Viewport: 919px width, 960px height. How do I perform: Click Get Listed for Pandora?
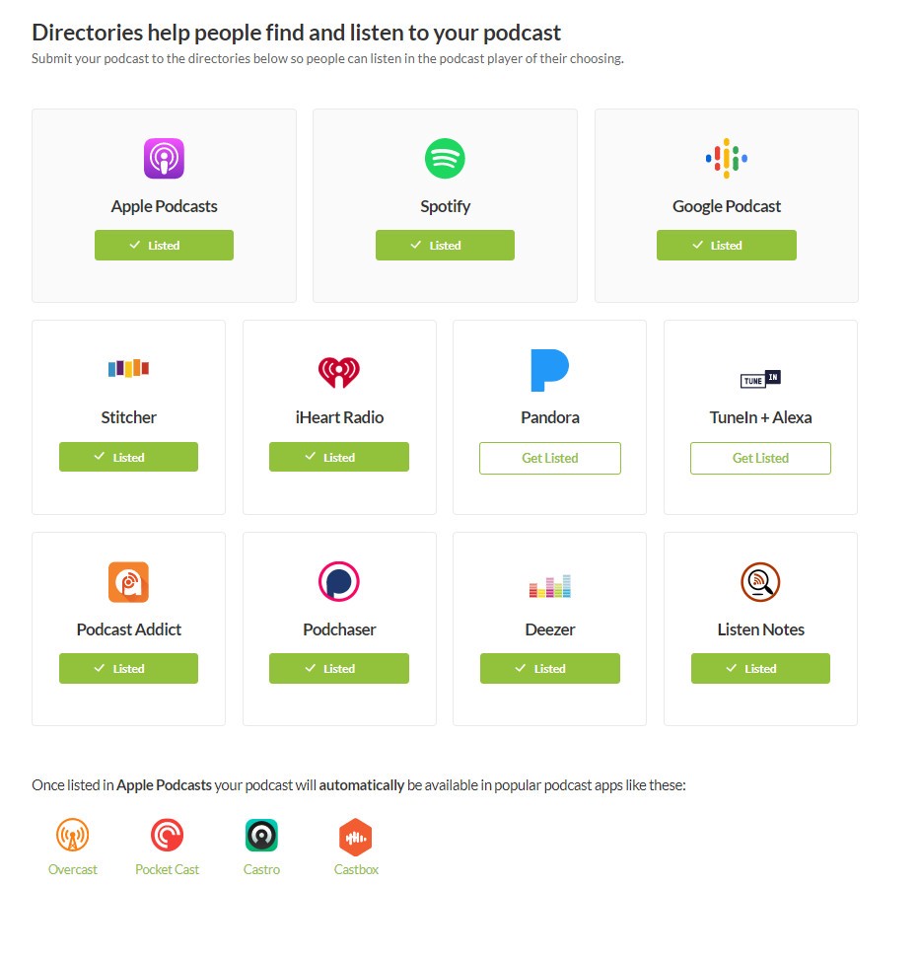tap(549, 458)
